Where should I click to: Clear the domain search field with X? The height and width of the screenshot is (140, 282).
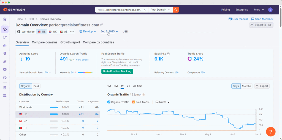point(145,10)
